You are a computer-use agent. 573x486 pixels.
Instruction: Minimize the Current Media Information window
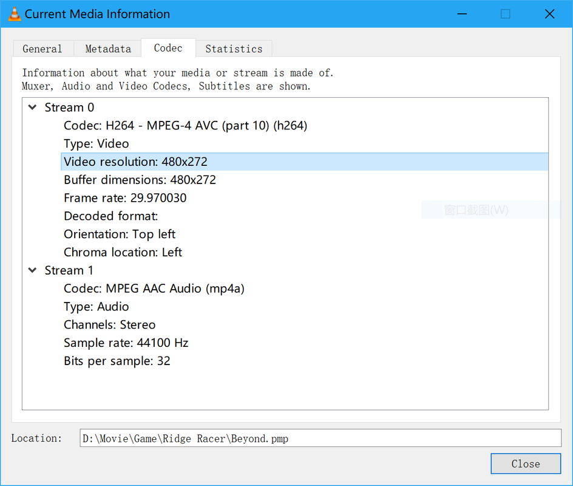463,14
